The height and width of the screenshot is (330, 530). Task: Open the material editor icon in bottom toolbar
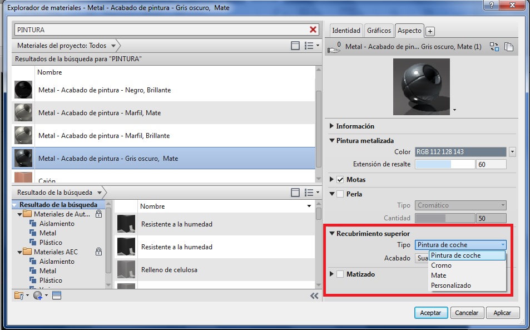click(56, 295)
